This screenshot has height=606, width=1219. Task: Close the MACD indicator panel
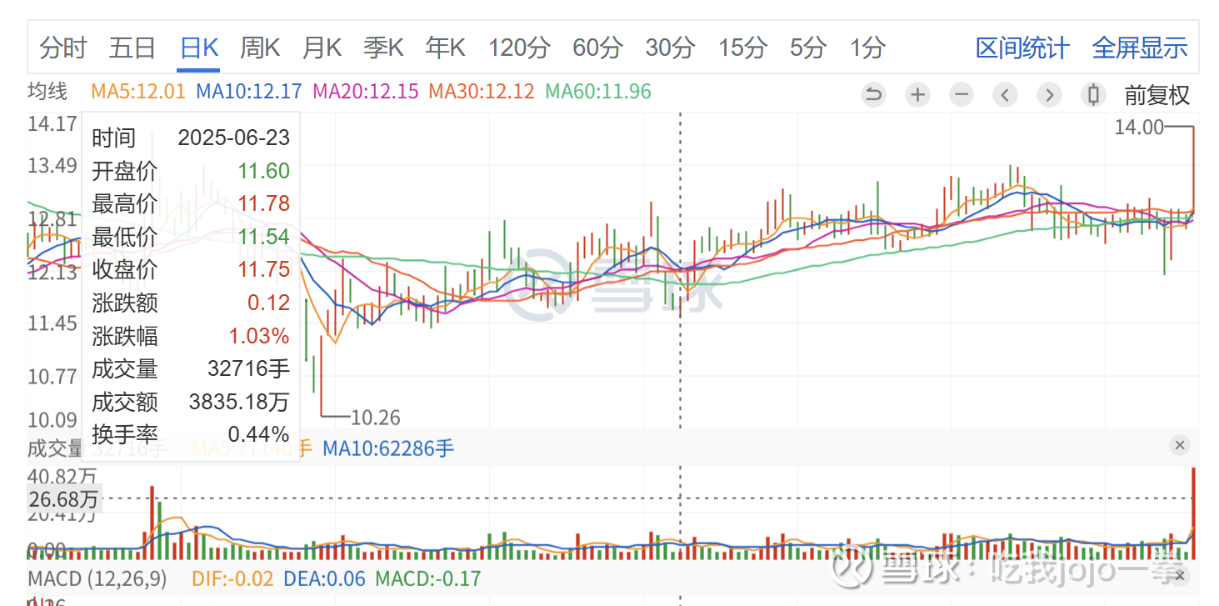(1180, 575)
